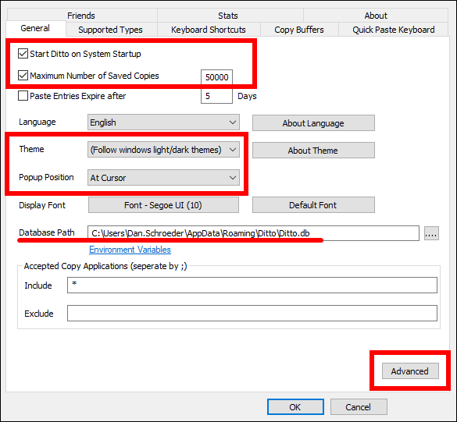The height and width of the screenshot is (422, 457).
Task: Click the Exclude applications field
Action: click(x=252, y=313)
